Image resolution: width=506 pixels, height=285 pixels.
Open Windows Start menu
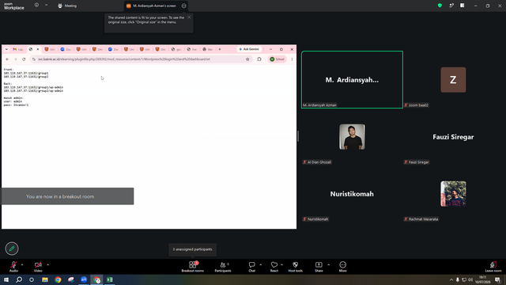point(6,279)
